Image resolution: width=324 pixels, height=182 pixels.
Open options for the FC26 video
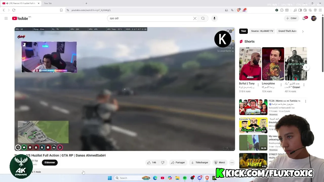coord(306,101)
